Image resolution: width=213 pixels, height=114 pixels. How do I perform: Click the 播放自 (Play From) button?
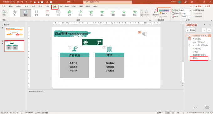pos(191,30)
